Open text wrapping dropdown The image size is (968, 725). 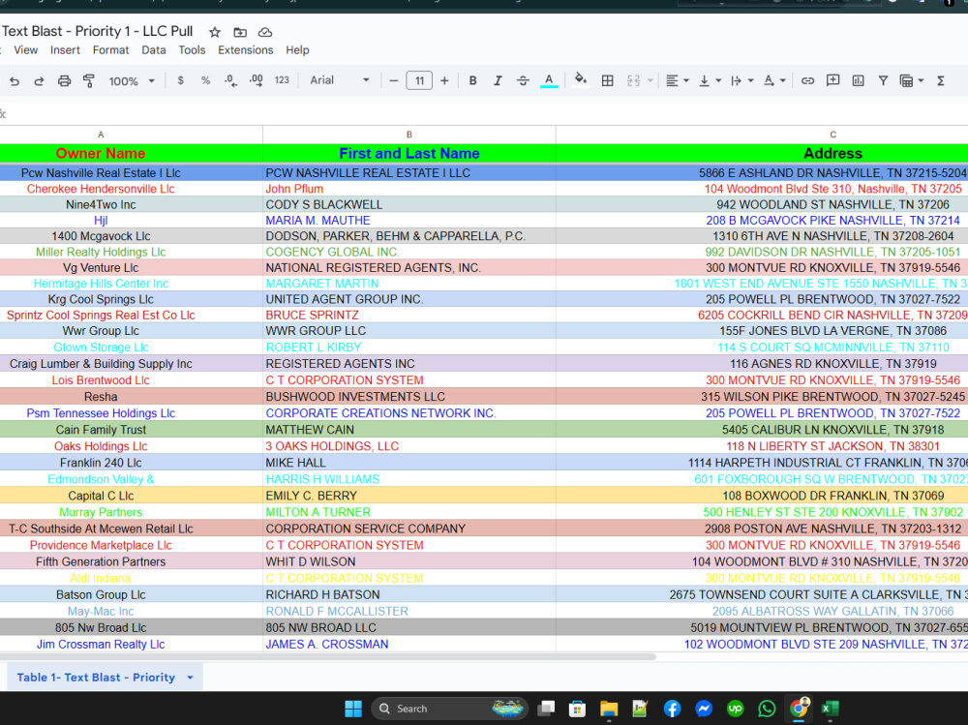coord(741,81)
